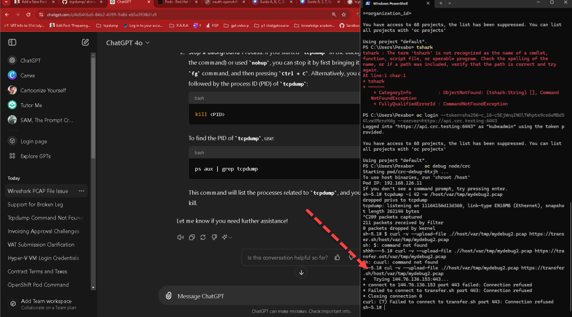The height and width of the screenshot is (317, 572).
Task: Click the Read aloud speaker icon
Action: 180,237
